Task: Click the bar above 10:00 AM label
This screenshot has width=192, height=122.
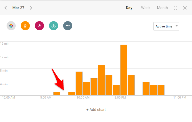Action: point(79,83)
